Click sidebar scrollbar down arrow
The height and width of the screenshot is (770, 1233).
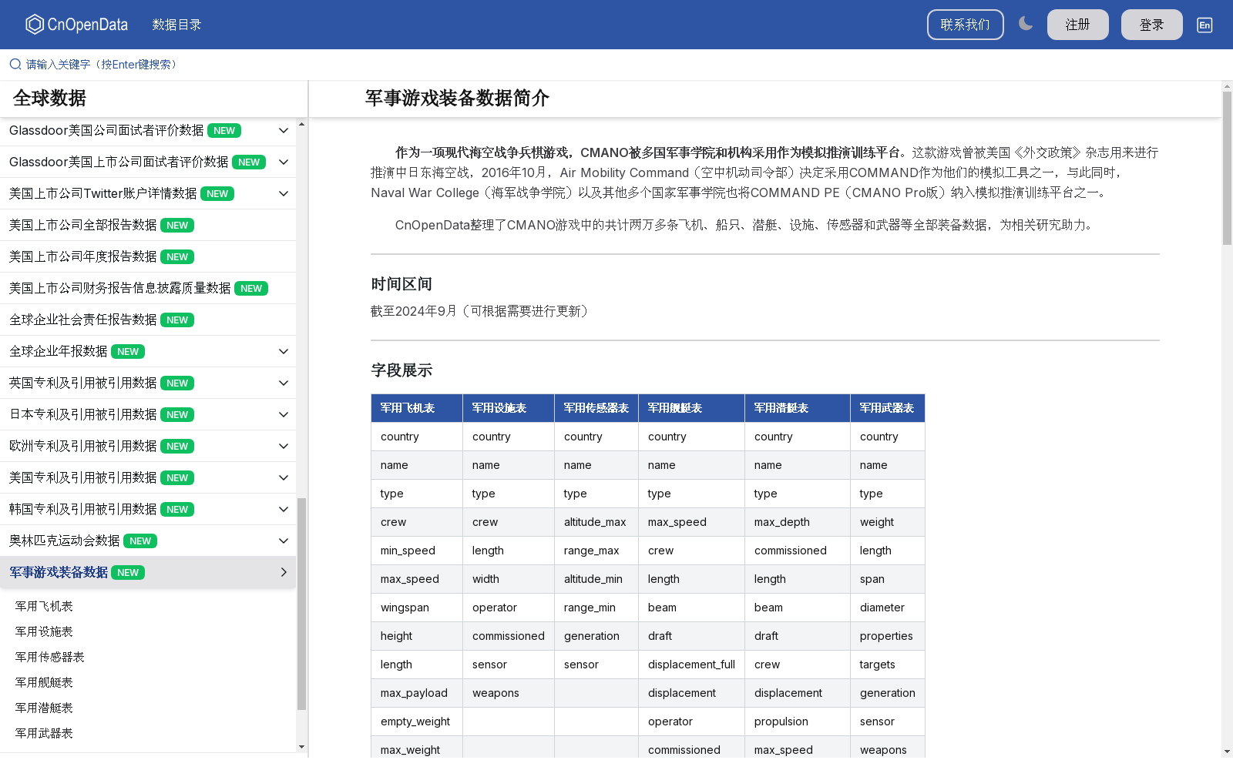pyautogui.click(x=301, y=747)
